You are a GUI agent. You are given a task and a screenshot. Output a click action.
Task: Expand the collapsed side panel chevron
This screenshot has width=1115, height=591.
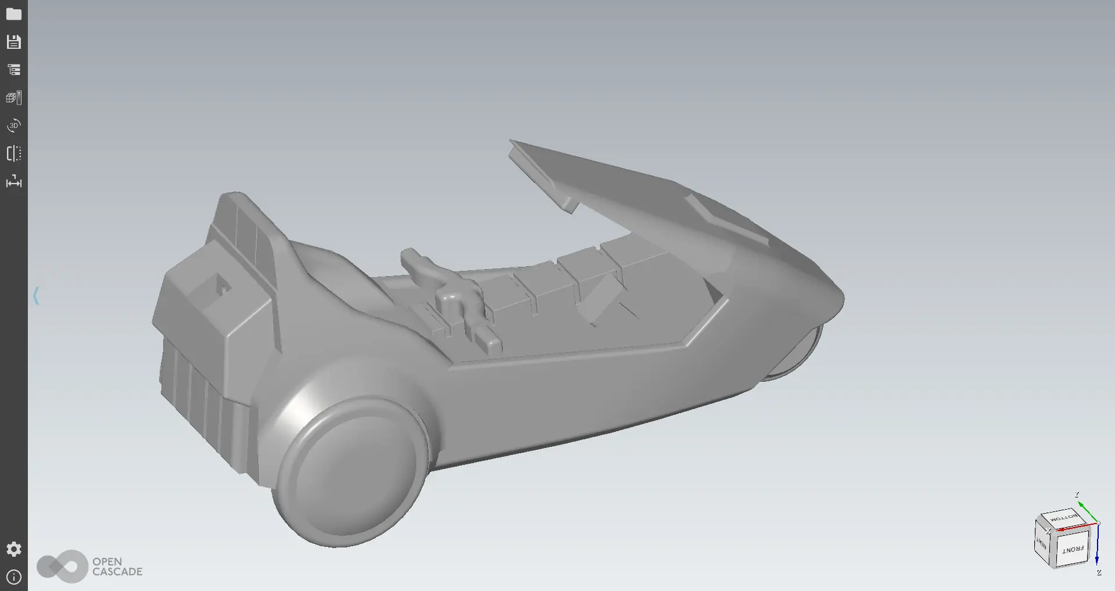click(x=36, y=296)
